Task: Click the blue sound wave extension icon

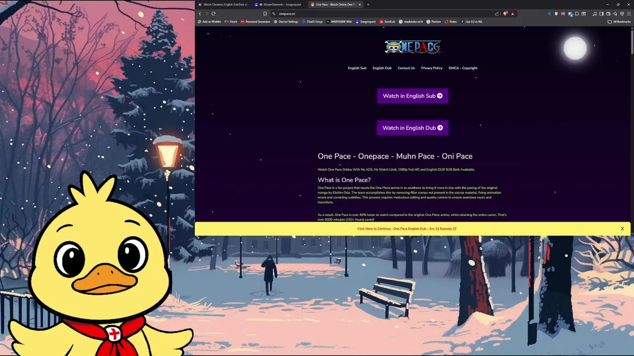Action: coord(549,14)
